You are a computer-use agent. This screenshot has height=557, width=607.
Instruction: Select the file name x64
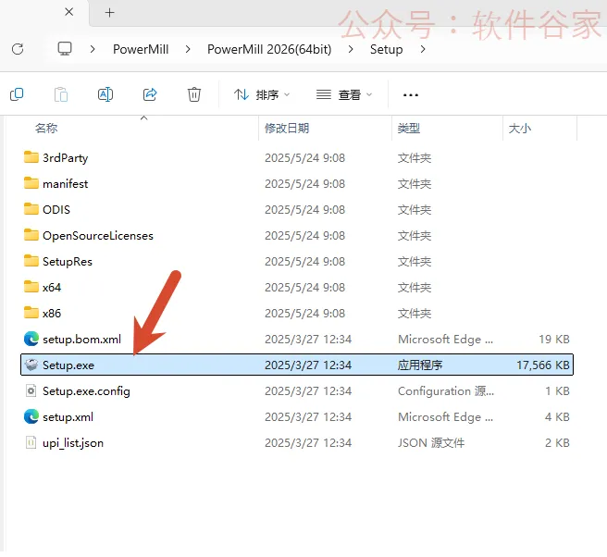52,288
